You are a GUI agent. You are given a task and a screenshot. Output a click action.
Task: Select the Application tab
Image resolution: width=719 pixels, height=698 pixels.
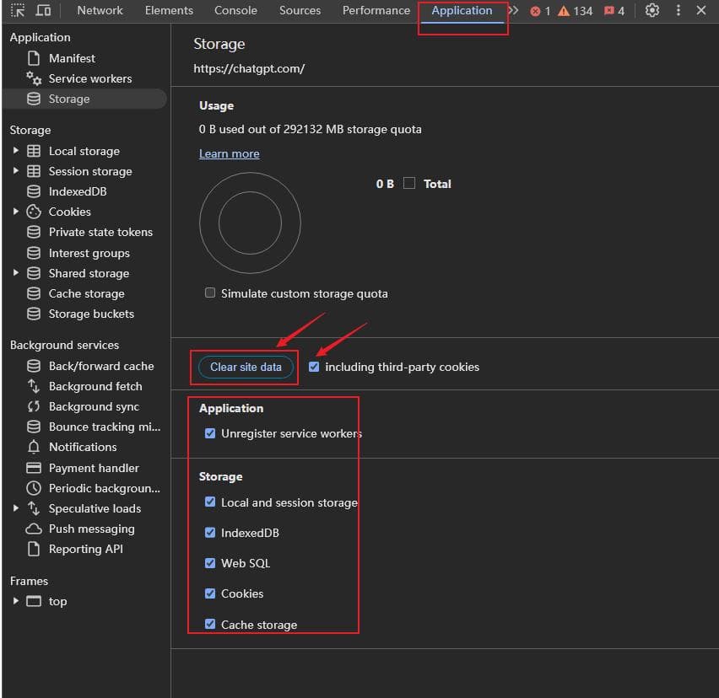[462, 10]
